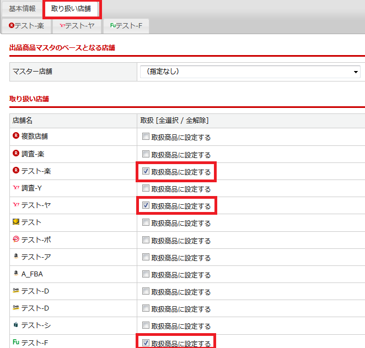Click Fu icon beside テスト-F row
Viewport: 365px width, 348px height.
(x=16, y=342)
